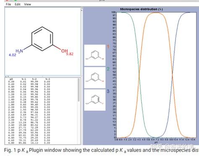Click the orange number 1 species label

108,47
